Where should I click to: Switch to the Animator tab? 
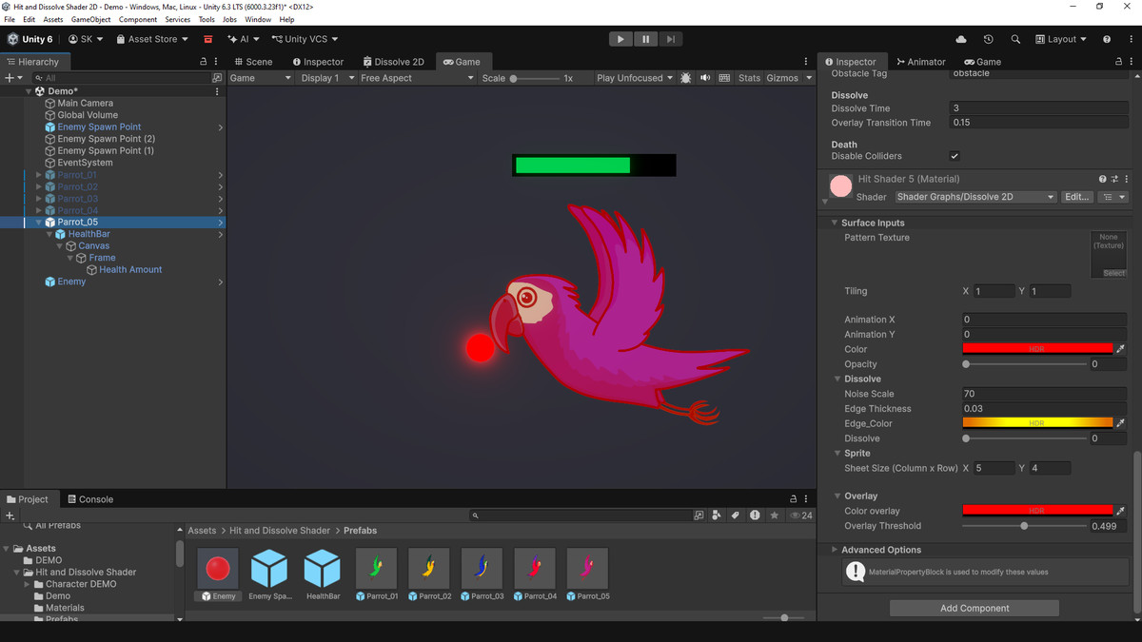click(920, 62)
